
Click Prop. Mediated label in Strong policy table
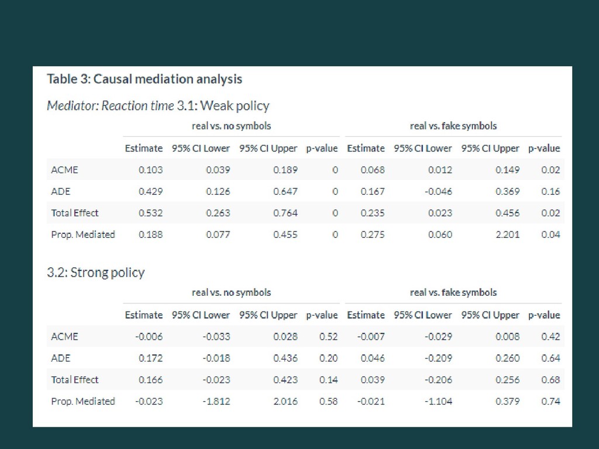(83, 401)
